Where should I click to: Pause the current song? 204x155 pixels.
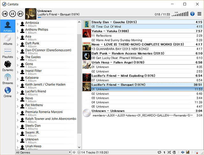pos(12,14)
